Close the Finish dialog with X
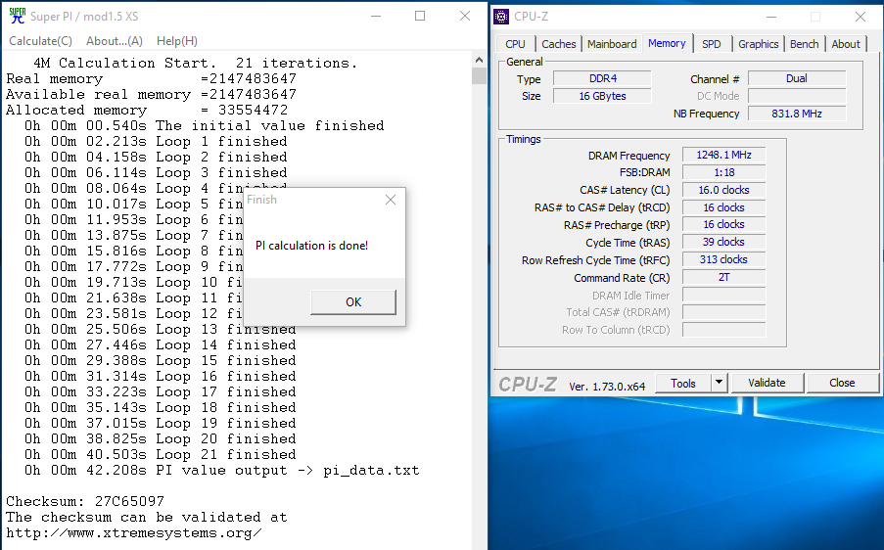This screenshot has width=884, height=550. click(391, 200)
